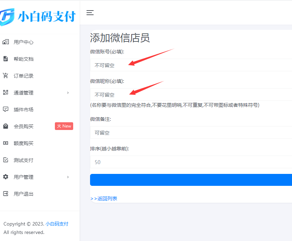Screen dimensions: 292x241
Task: Click the 订单记录 shopping cart icon
Action: tap(6, 76)
